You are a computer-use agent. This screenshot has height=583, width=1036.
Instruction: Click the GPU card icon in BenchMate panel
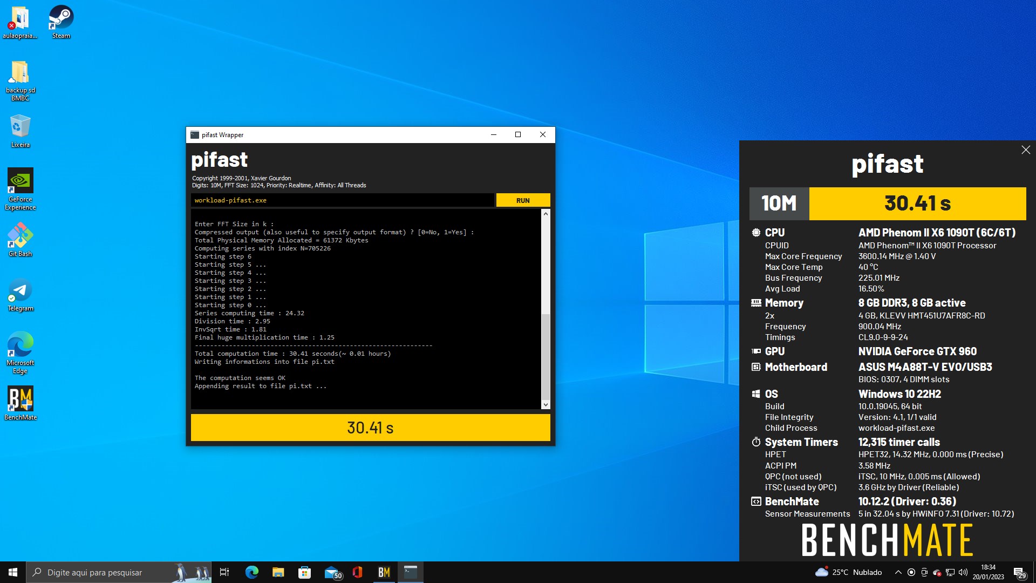coord(756,351)
